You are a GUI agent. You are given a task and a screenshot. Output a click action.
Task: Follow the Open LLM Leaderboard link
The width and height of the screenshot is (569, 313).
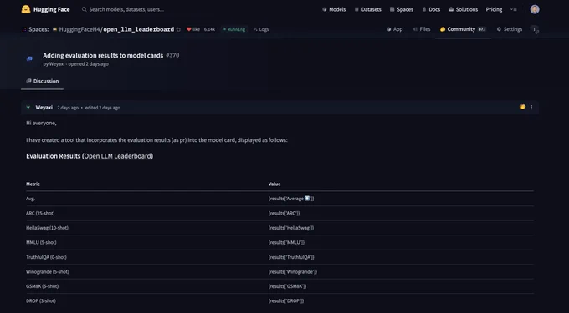point(118,156)
